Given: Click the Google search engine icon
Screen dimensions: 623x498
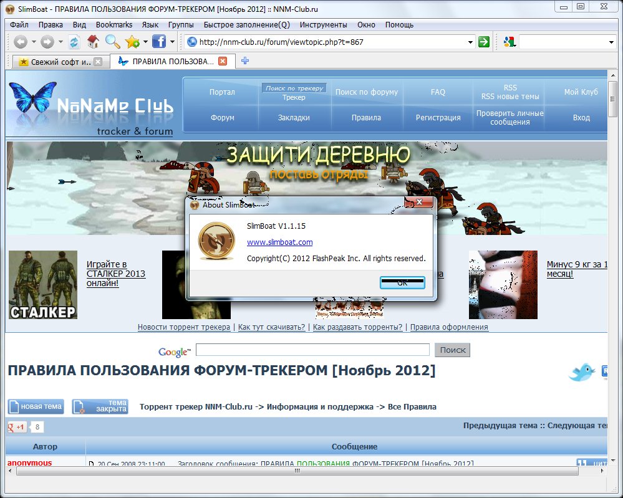Looking at the screenshot, I should click(x=509, y=42).
